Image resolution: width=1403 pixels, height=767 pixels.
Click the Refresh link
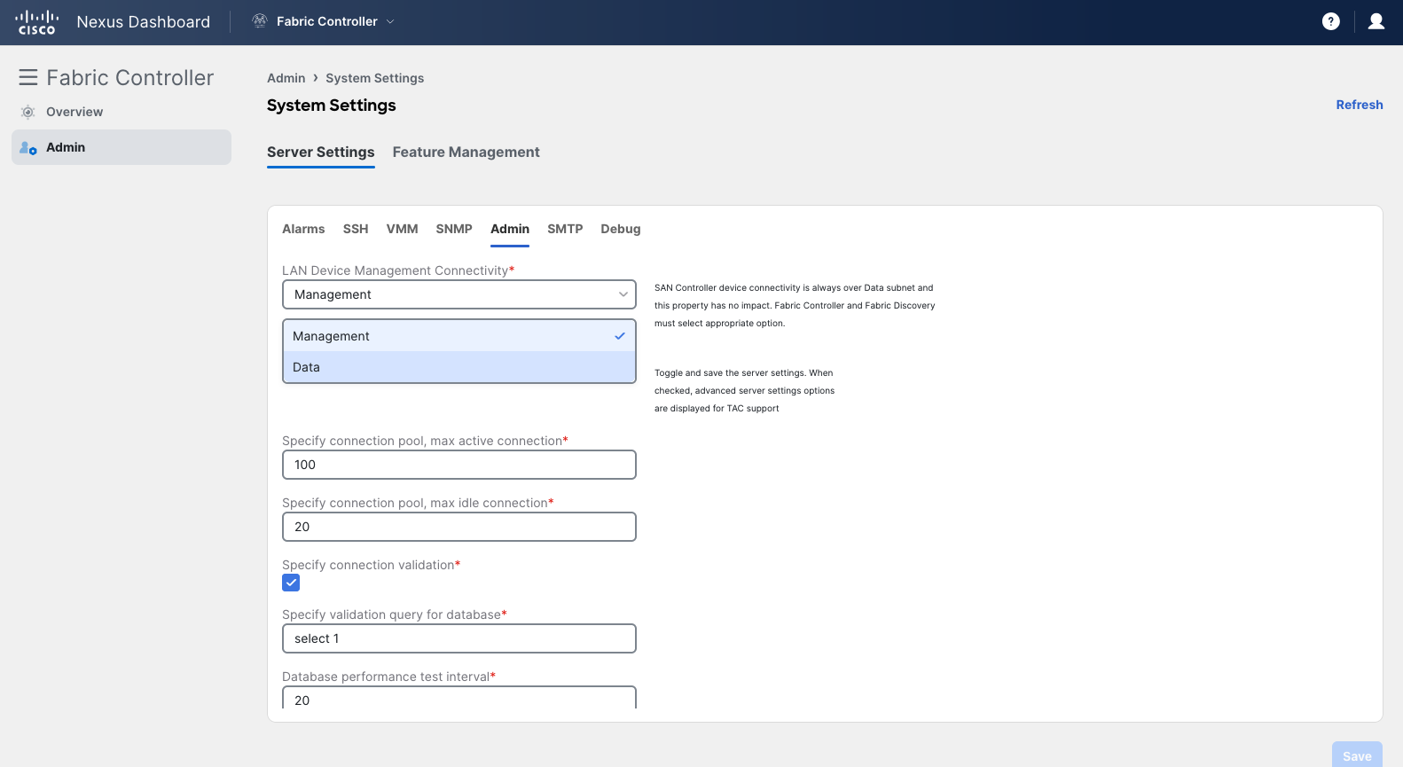coord(1360,105)
